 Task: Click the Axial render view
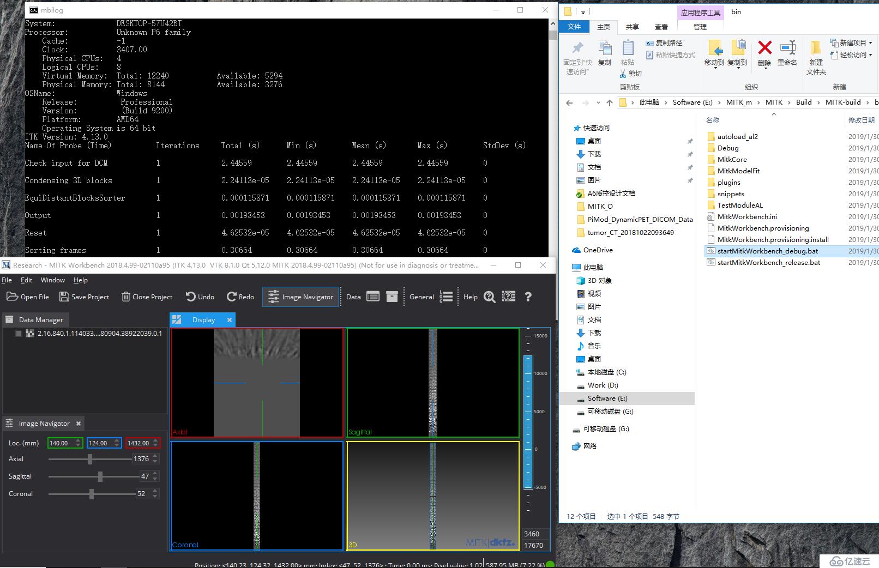[257, 382]
